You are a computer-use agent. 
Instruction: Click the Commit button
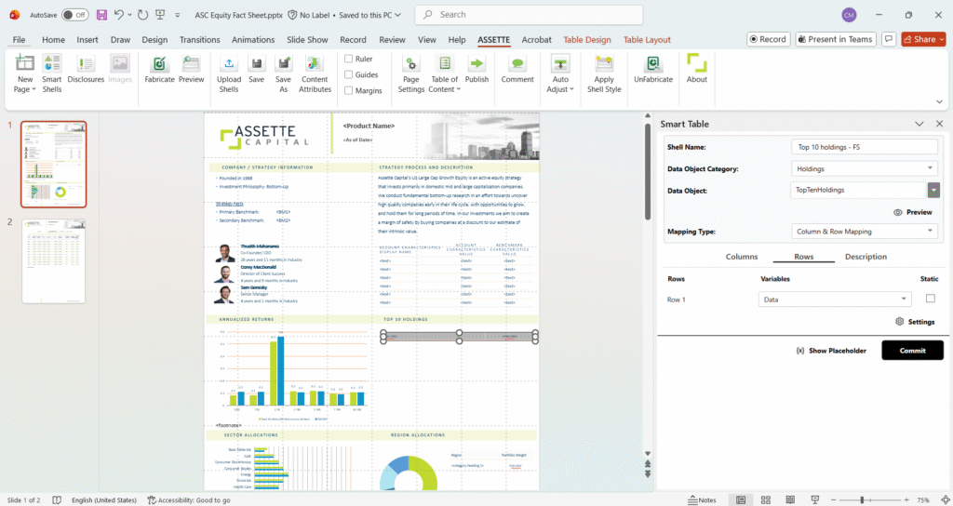[x=912, y=351]
